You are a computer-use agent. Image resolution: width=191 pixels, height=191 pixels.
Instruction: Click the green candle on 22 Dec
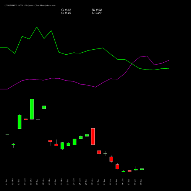[x=62, y=146]
